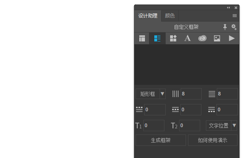Click the T1 text icon
Screen dimensions: 242x158
tap(138, 126)
